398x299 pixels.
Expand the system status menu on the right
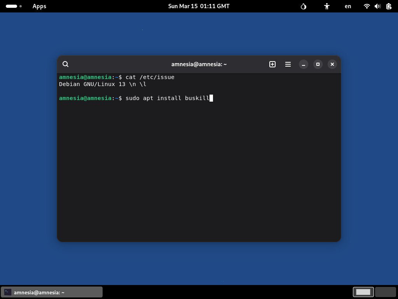(377, 6)
